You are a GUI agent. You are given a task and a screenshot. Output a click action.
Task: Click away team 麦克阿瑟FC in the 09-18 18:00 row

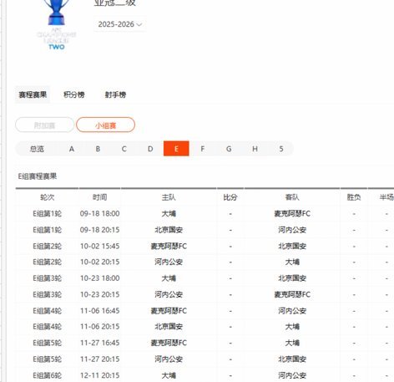pos(292,214)
